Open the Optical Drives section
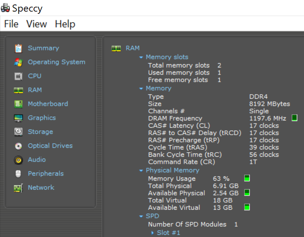The height and width of the screenshot is (237, 304). pos(50,146)
